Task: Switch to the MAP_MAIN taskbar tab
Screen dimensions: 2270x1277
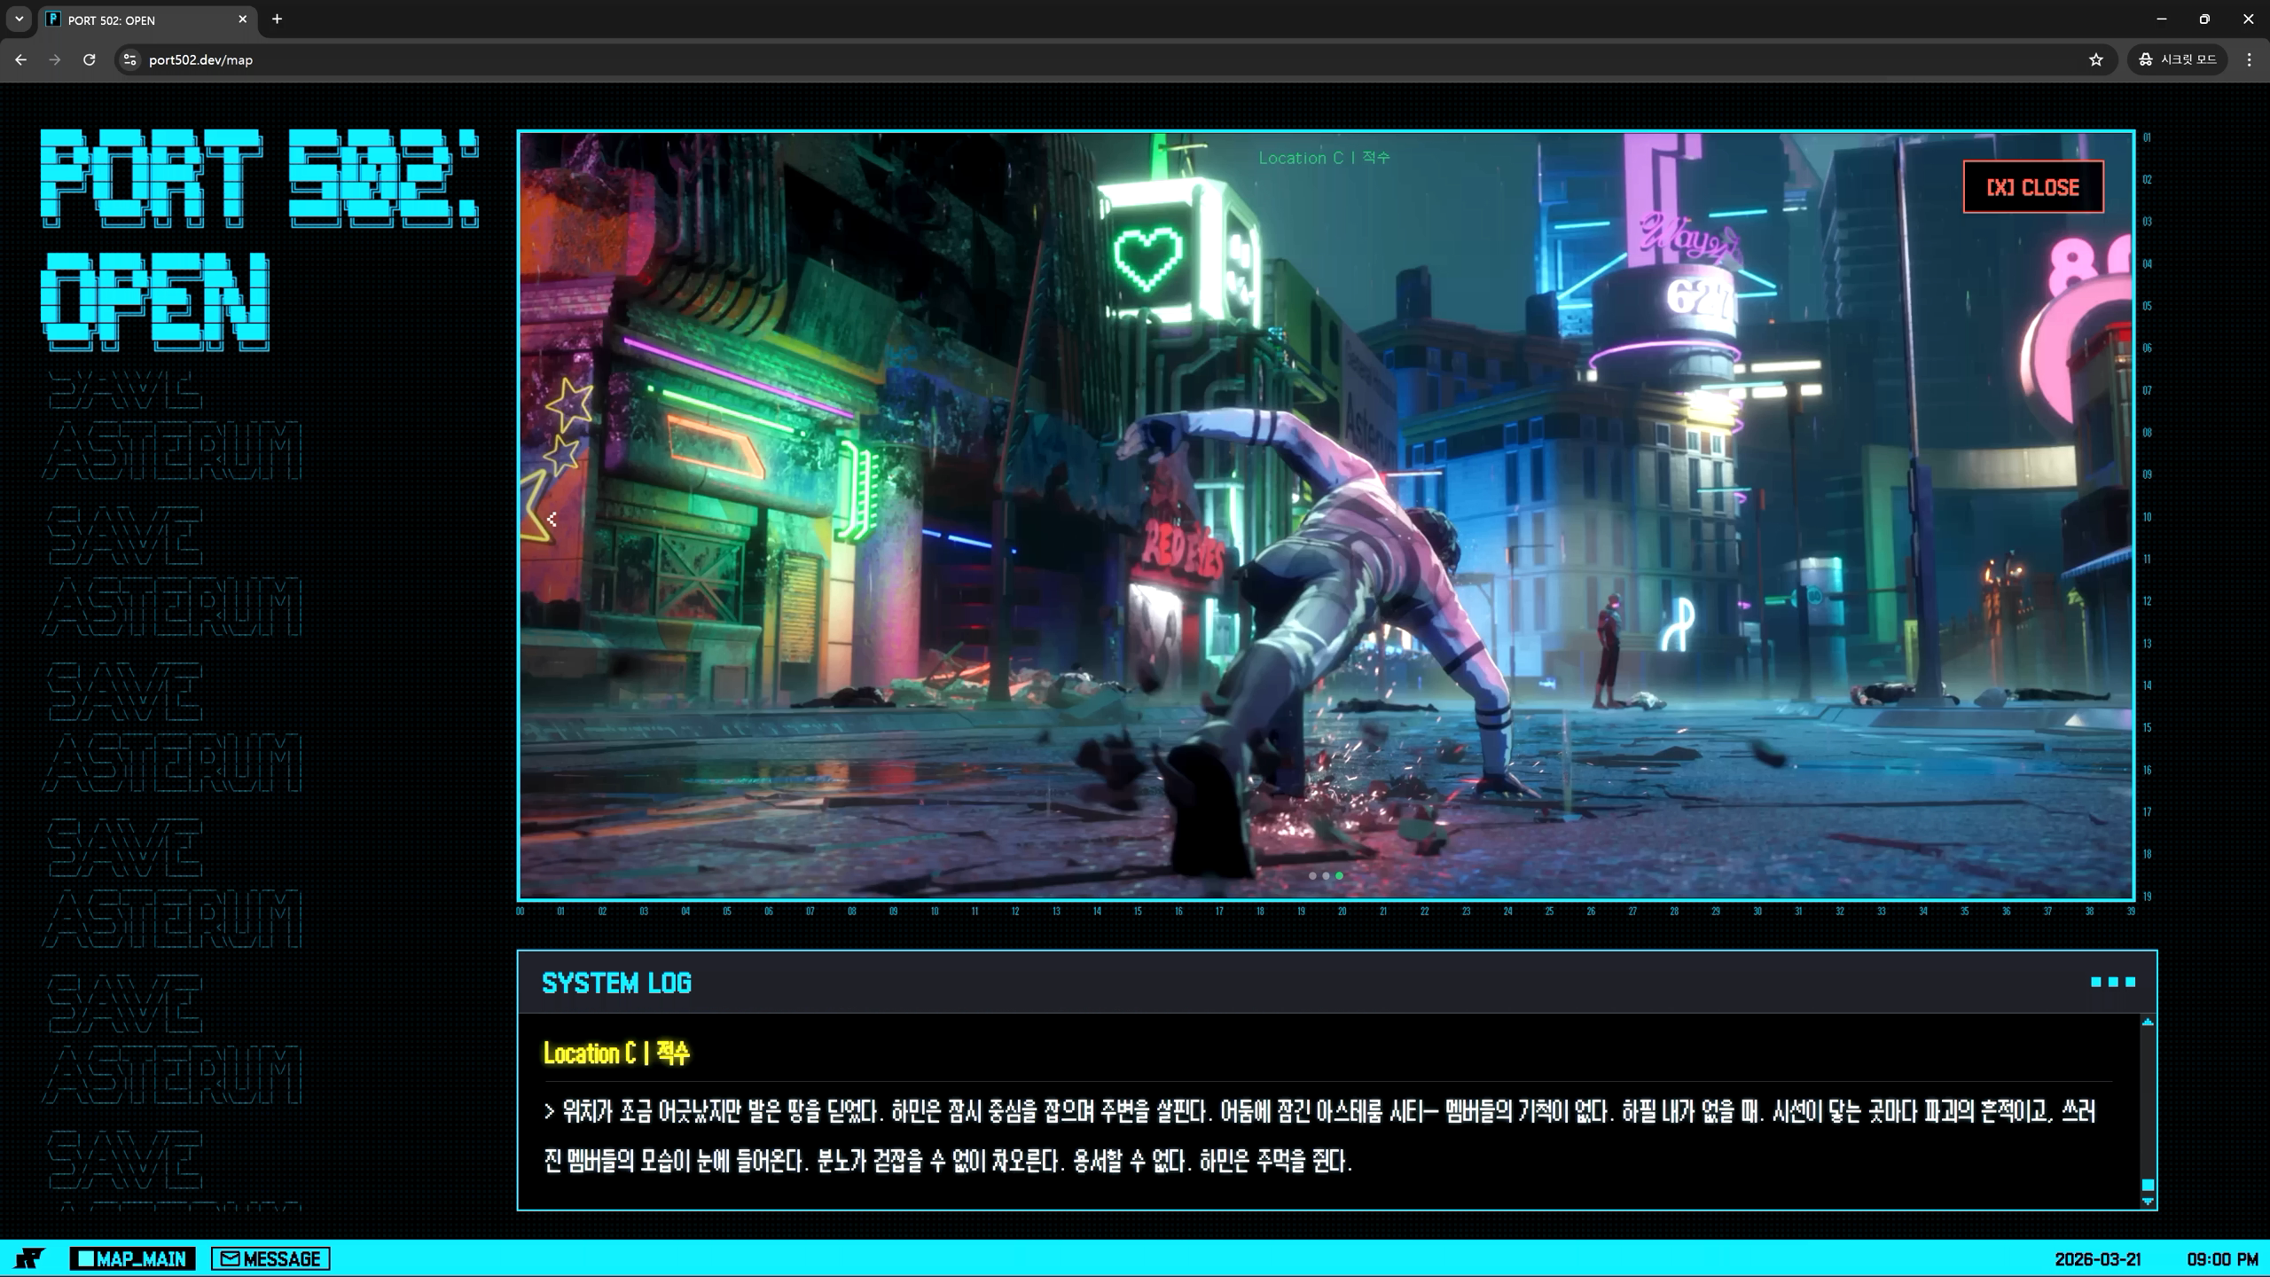Action: coord(132,1258)
